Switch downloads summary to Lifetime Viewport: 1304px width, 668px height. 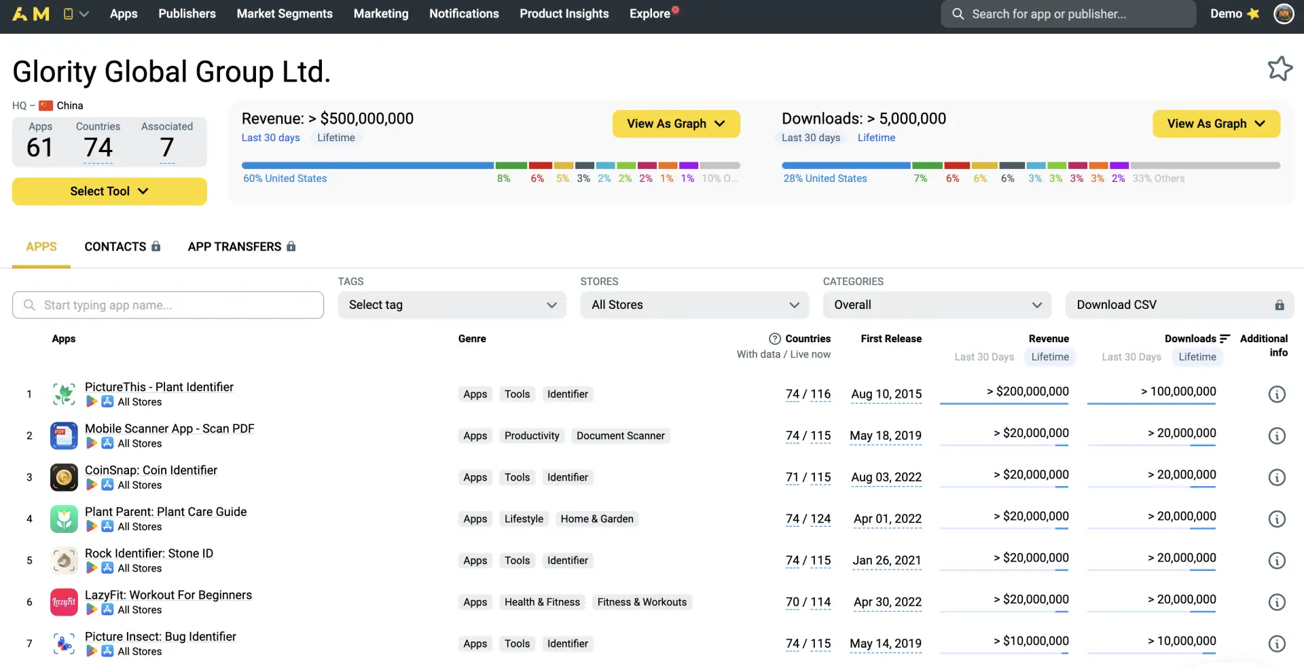coord(876,138)
